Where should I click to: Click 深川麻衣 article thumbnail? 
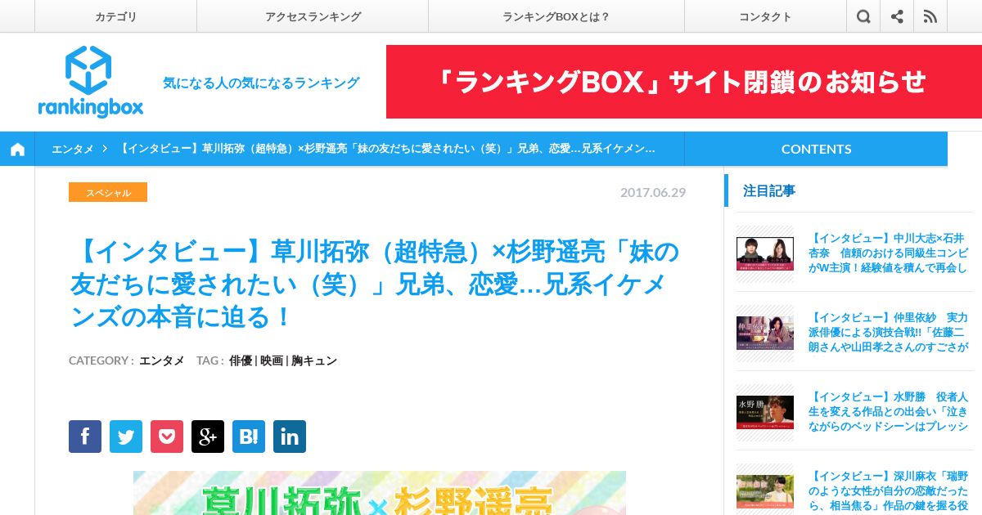click(765, 491)
